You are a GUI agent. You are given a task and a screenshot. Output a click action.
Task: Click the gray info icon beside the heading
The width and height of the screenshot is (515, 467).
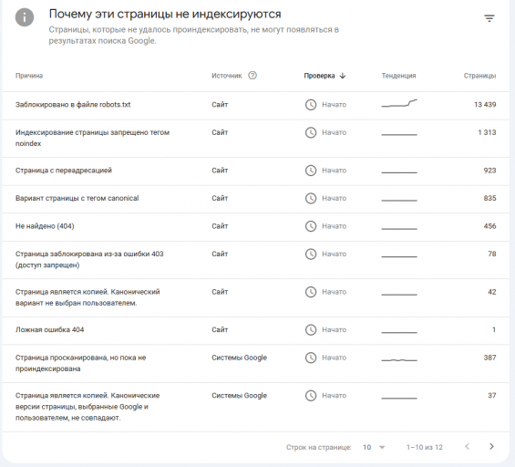(25, 17)
